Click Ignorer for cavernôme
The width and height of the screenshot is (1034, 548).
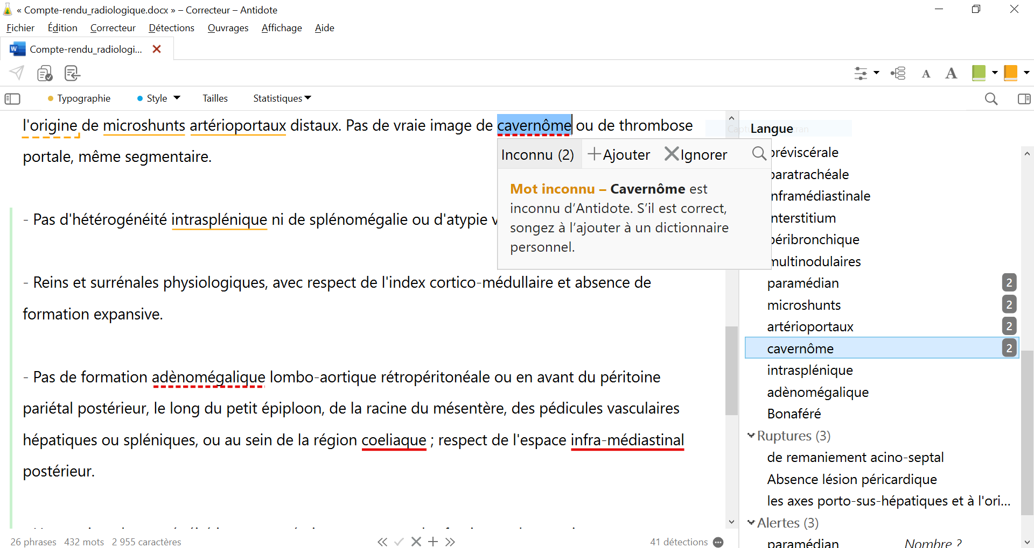coord(696,155)
